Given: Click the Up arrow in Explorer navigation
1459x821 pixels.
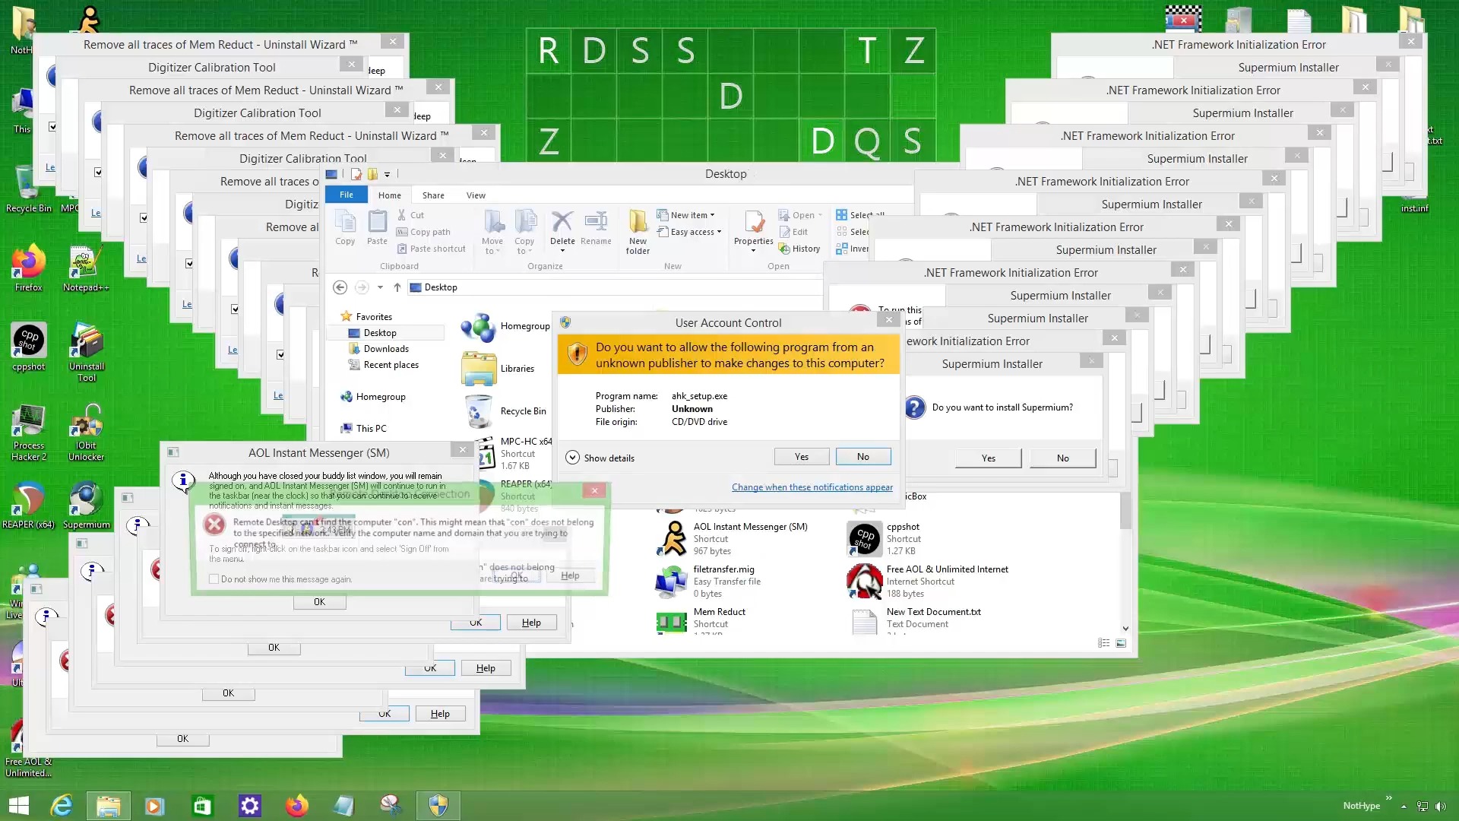Looking at the screenshot, I should pyautogui.click(x=397, y=287).
